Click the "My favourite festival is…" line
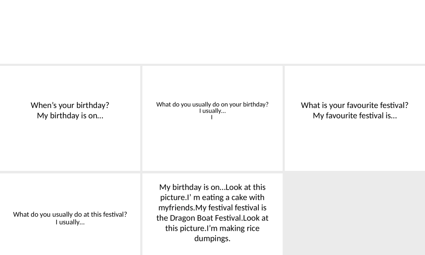425x255 pixels. tap(354, 116)
